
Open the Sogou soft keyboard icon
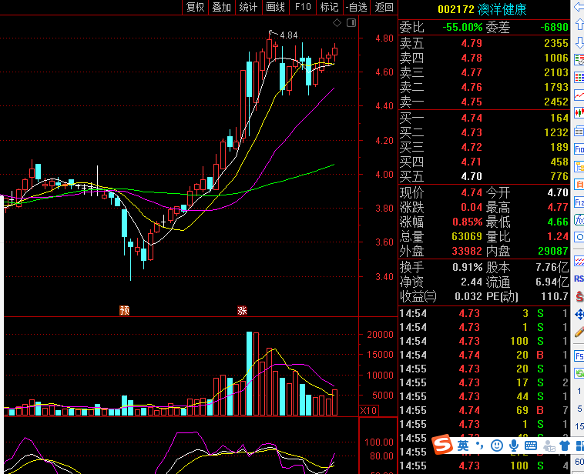[531, 446]
